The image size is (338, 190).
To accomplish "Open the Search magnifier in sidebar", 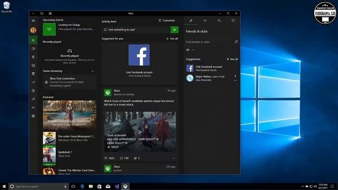I will click(33, 99).
